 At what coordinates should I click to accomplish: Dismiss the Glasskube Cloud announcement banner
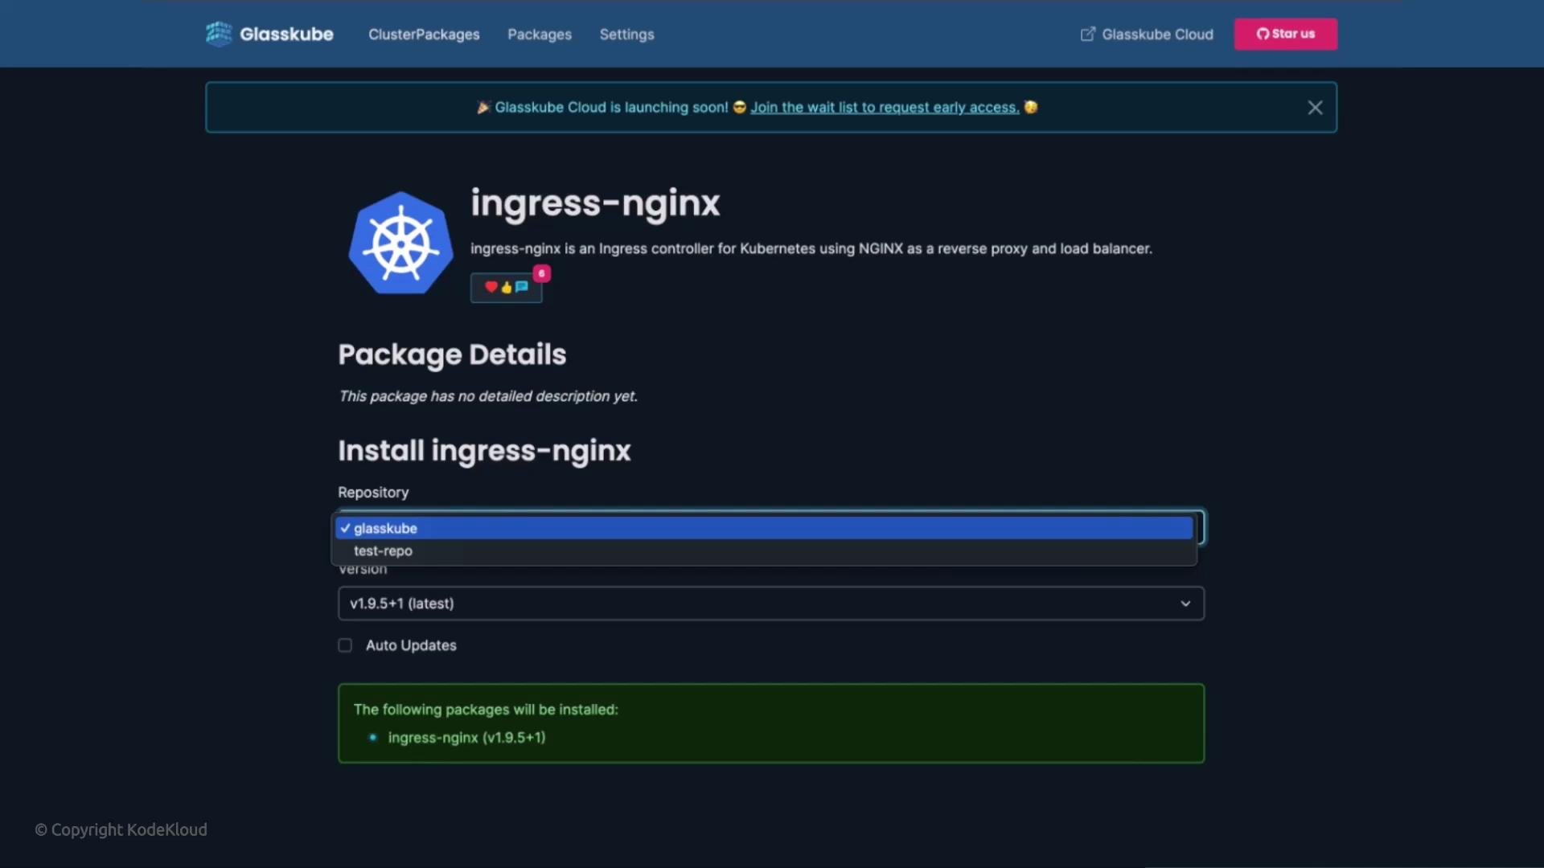click(x=1315, y=108)
